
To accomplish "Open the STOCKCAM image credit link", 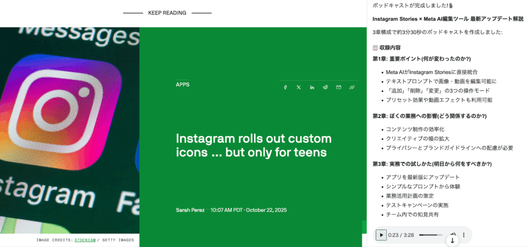I will 85,240.
